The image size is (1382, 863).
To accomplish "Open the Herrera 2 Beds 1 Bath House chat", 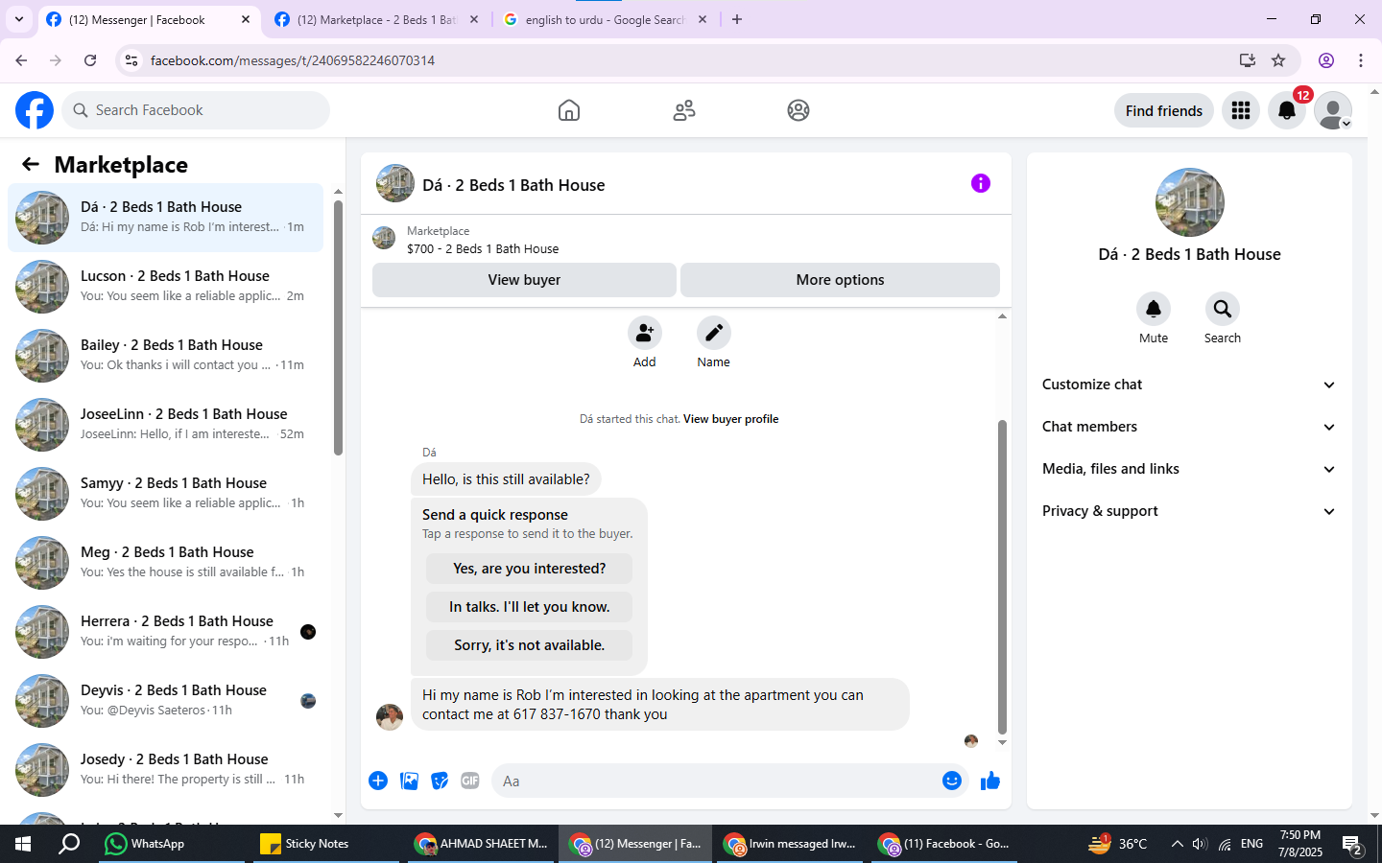I will click(165, 632).
